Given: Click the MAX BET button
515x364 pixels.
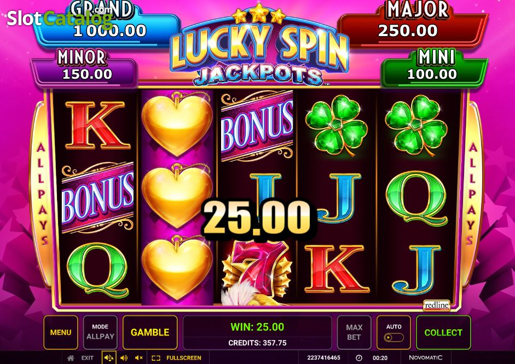Looking at the screenshot, I should (x=354, y=332).
